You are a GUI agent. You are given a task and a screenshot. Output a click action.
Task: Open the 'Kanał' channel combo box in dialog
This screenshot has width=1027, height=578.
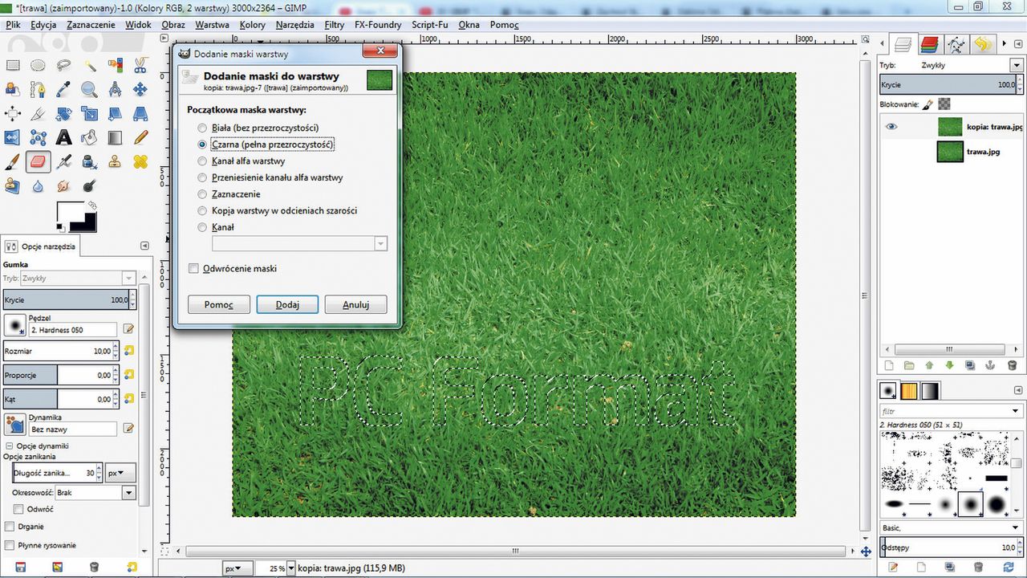pyautogui.click(x=299, y=243)
